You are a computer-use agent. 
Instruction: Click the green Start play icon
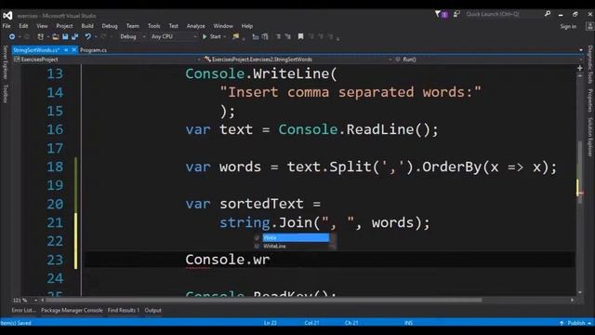pos(205,37)
